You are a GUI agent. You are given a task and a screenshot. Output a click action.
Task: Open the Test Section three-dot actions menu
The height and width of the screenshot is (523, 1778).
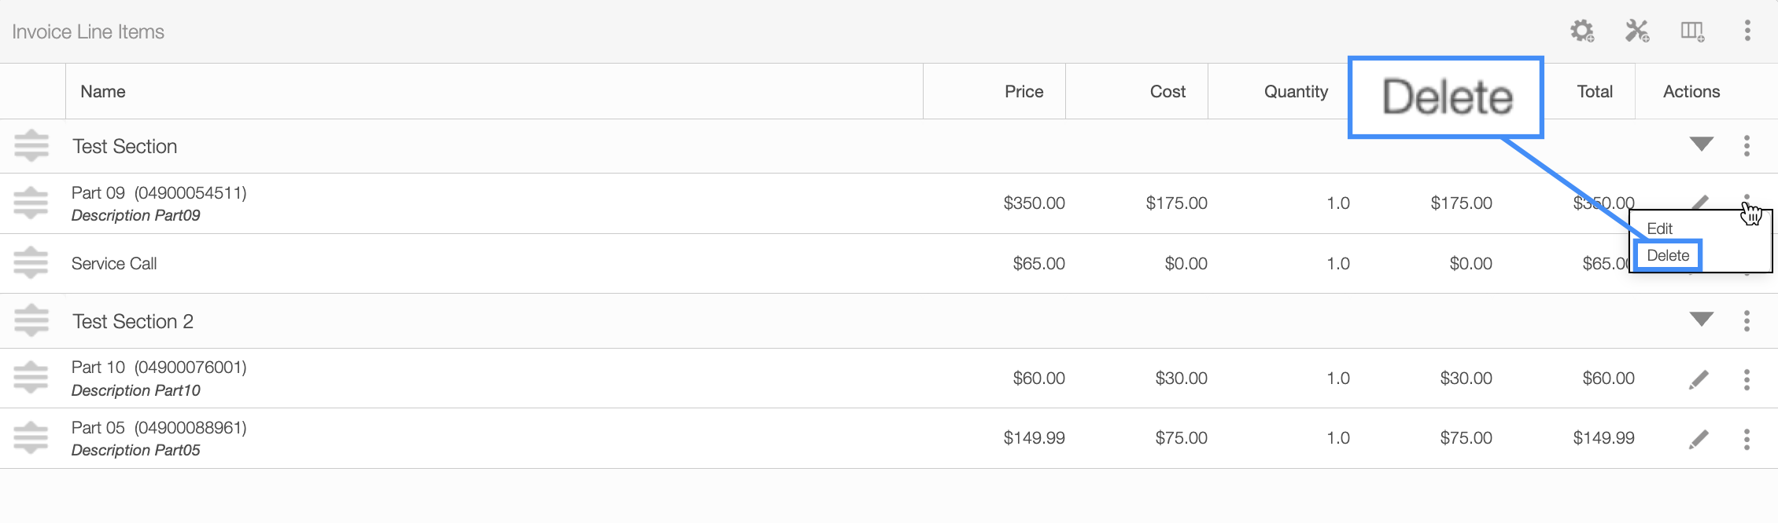pos(1747,145)
